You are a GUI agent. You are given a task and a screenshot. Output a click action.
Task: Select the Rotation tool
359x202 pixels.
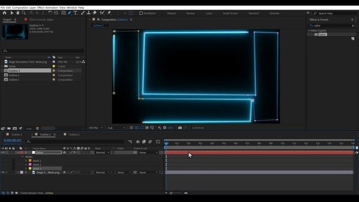tap(50, 13)
